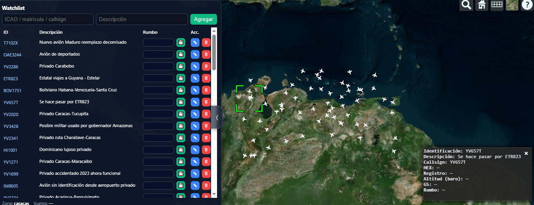Image resolution: width=534 pixels, height=205 pixels.
Task: Open the BOV1751 aircraft ID link
Action: click(12, 90)
